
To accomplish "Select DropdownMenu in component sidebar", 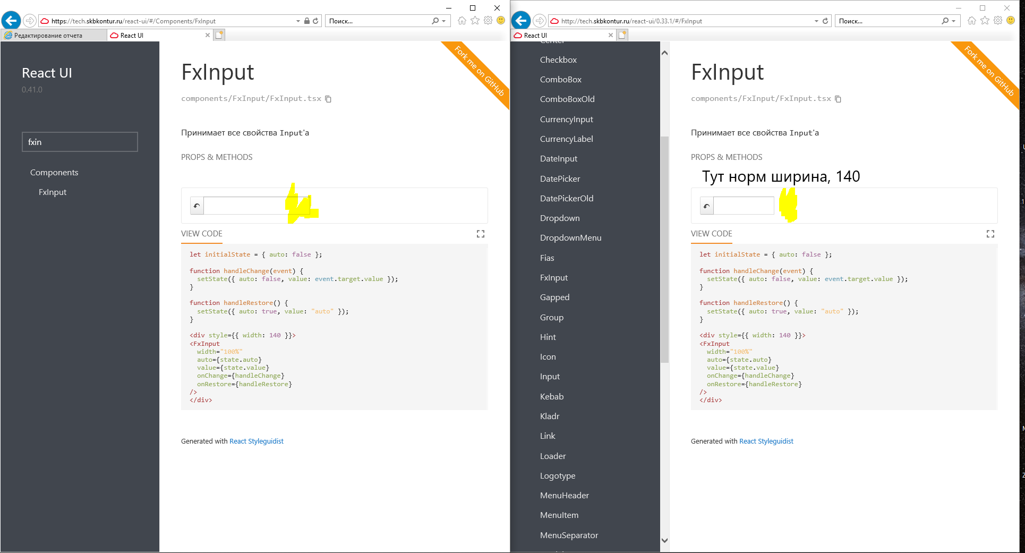I will 571,238.
